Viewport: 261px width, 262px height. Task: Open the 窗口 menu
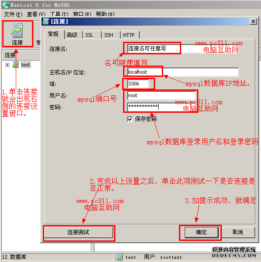point(82,14)
